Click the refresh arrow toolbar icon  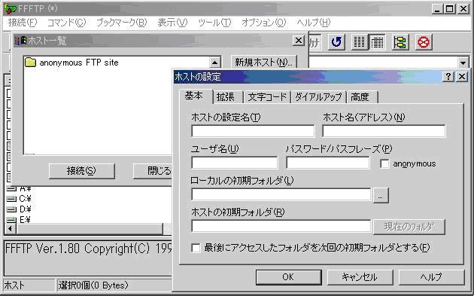(336, 42)
